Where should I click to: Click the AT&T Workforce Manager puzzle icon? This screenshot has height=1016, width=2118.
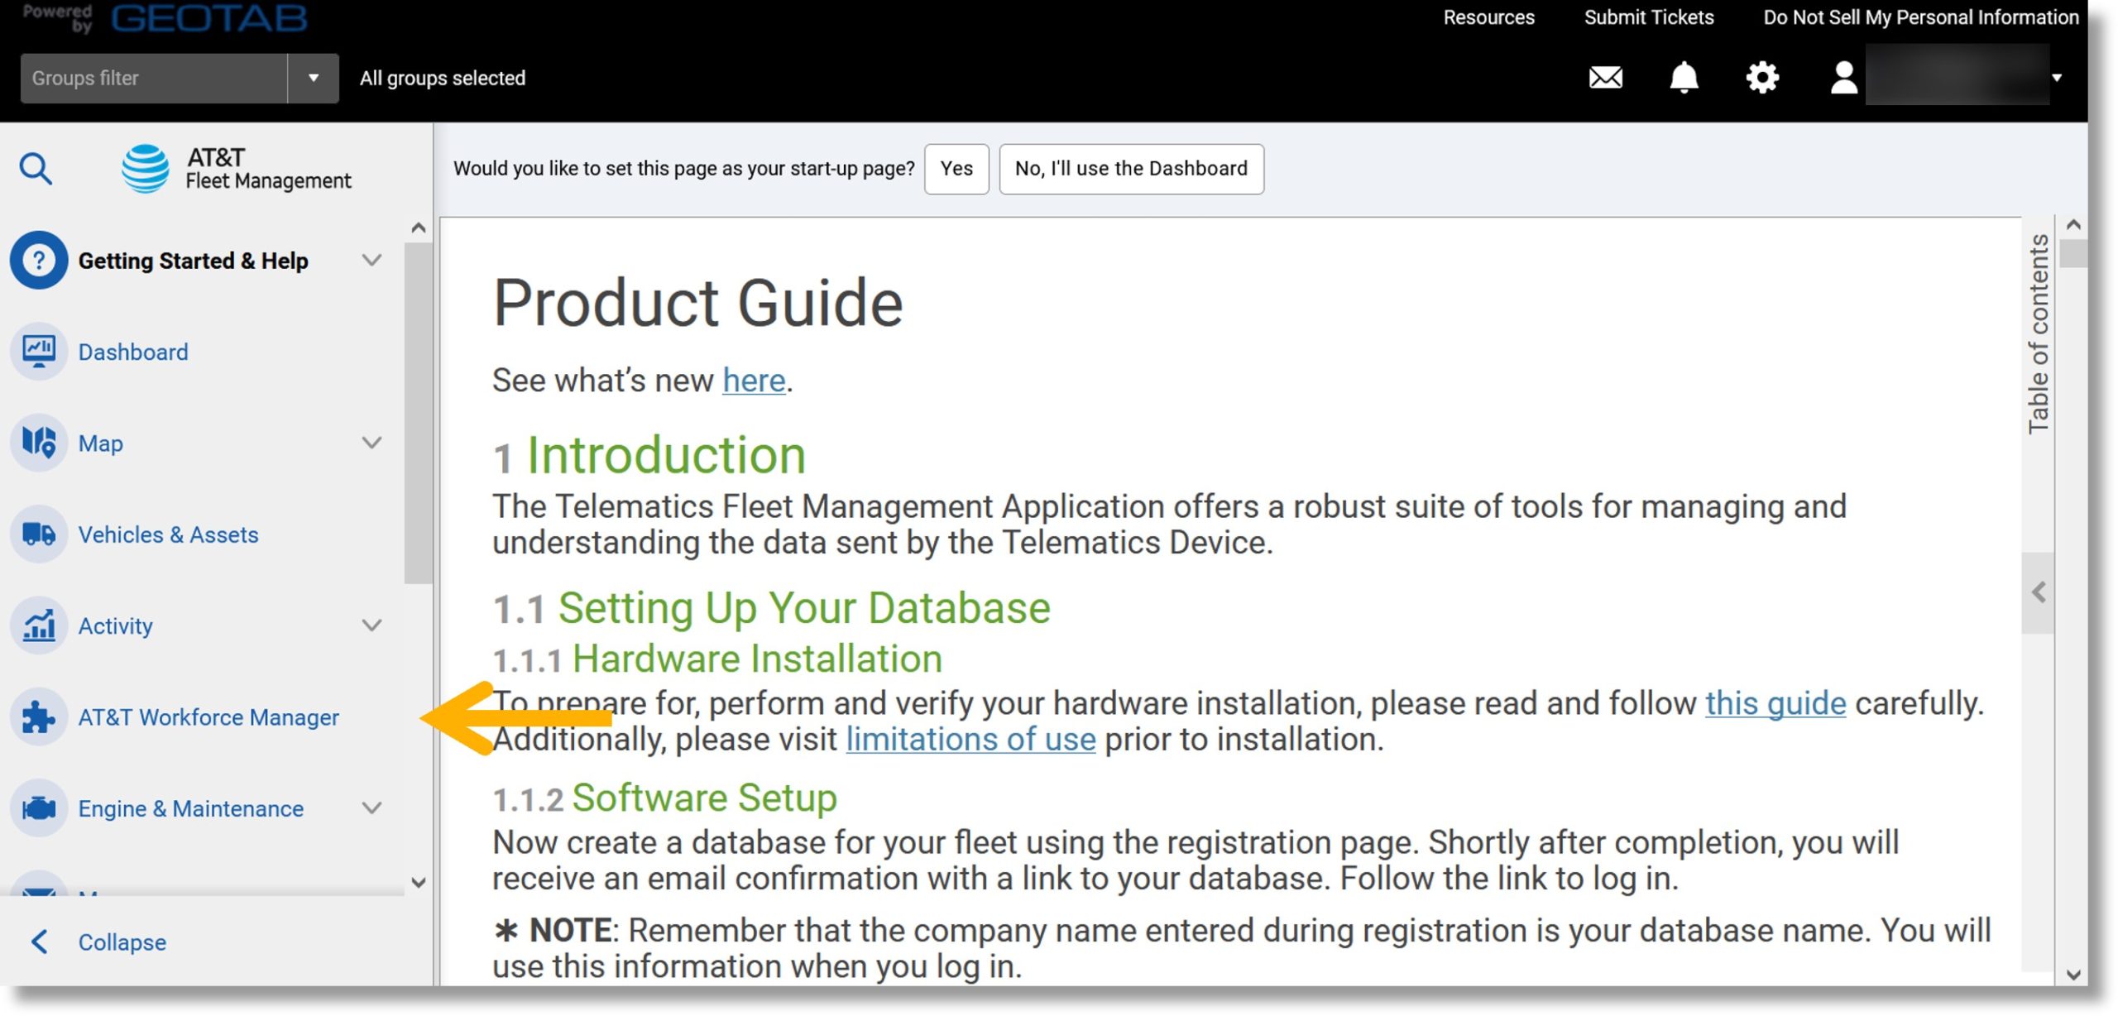[x=38, y=717]
